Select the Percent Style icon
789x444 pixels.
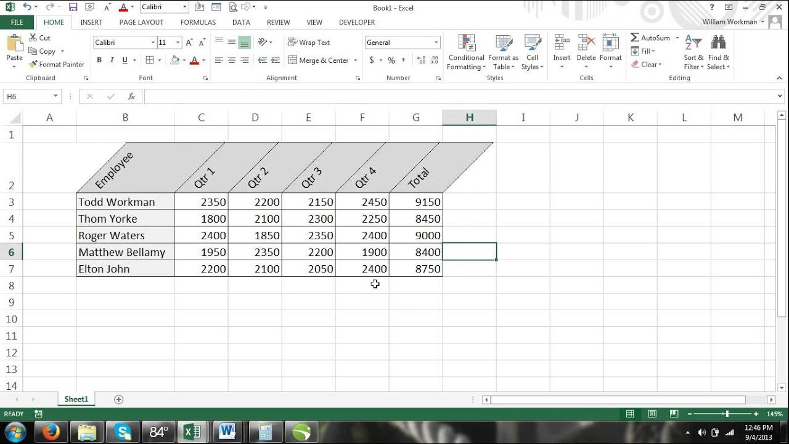pos(391,60)
